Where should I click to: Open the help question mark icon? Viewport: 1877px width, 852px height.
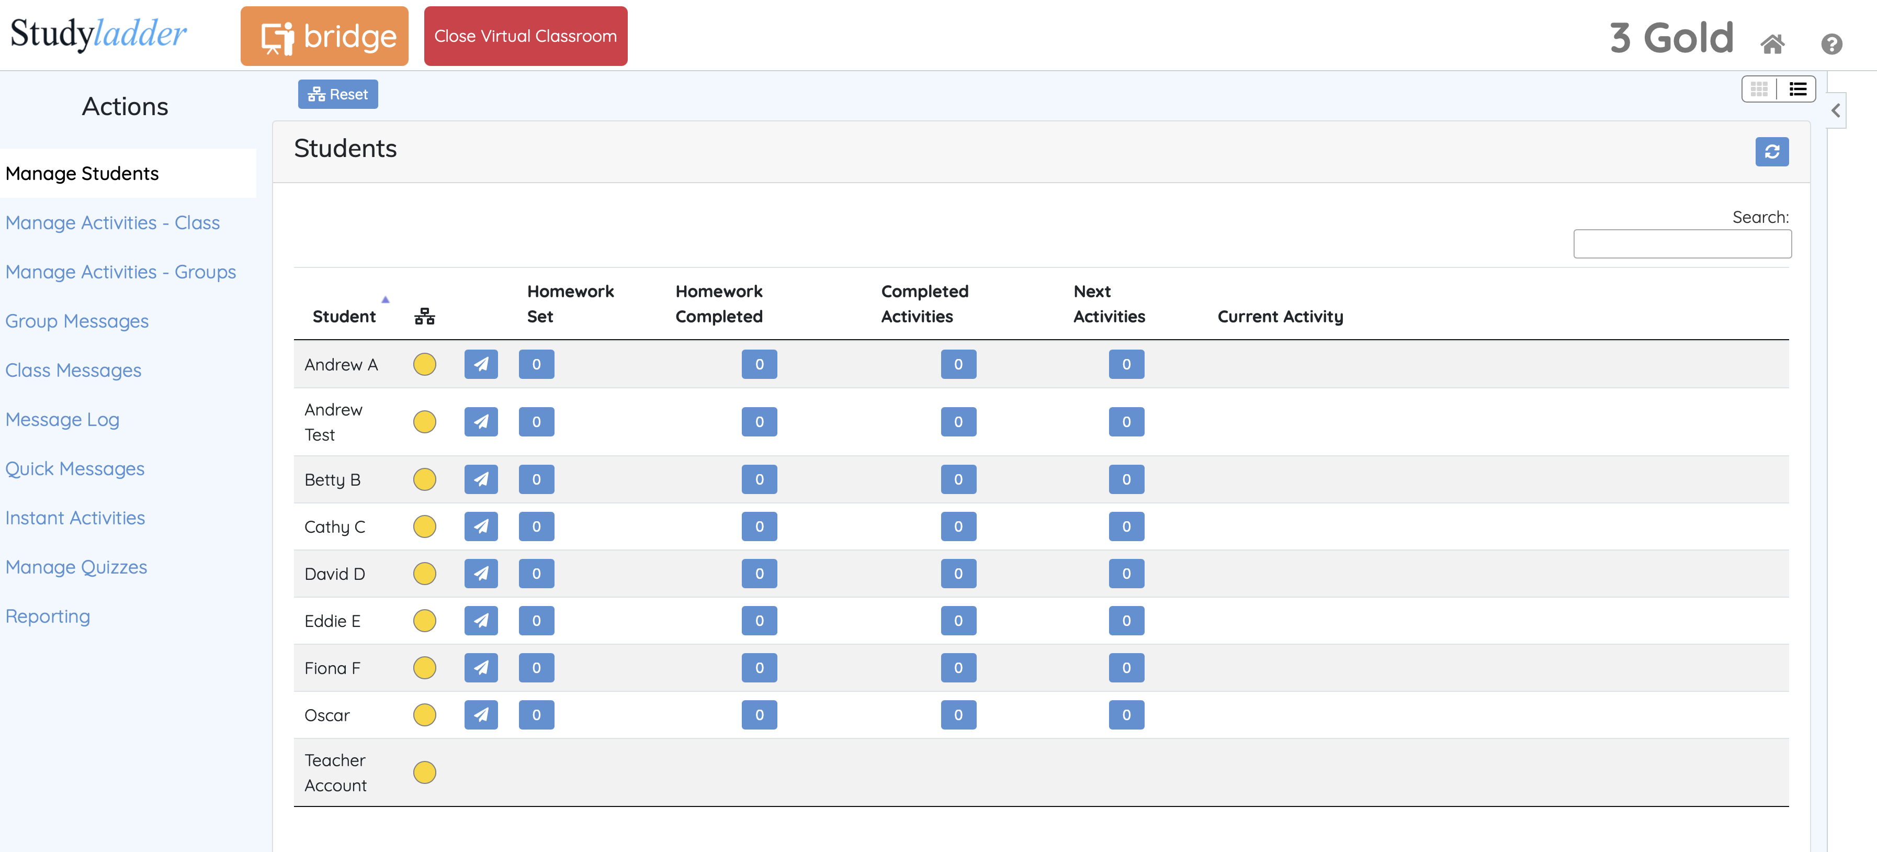pos(1831,44)
